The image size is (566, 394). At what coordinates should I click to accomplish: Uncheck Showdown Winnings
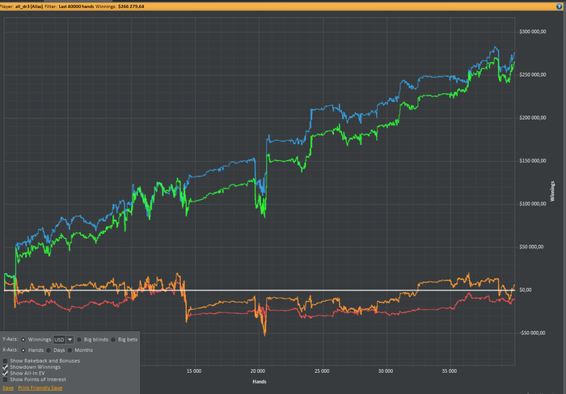coord(5,367)
